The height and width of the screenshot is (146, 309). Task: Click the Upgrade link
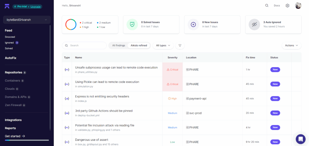(x=36, y=7)
